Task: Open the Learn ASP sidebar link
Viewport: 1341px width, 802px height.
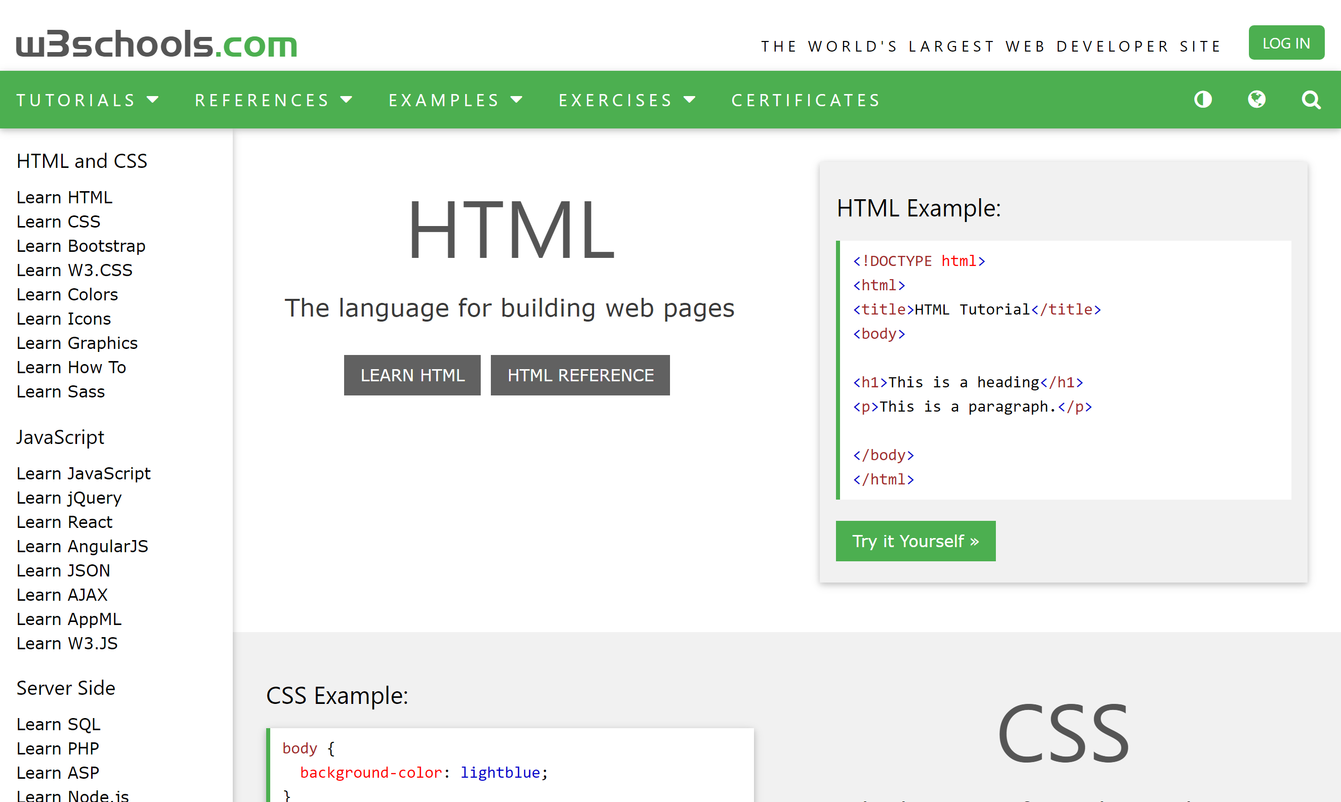Action: coord(58,773)
